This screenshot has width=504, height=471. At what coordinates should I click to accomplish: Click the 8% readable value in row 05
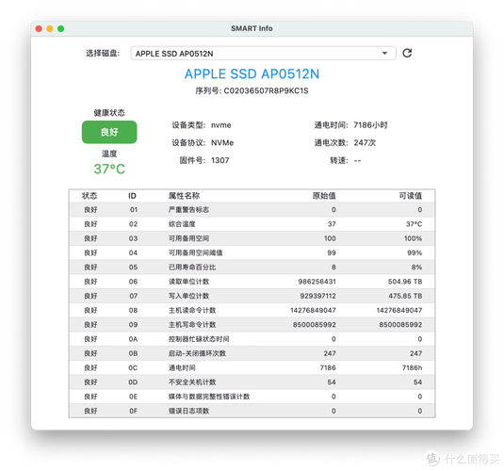coord(416,268)
